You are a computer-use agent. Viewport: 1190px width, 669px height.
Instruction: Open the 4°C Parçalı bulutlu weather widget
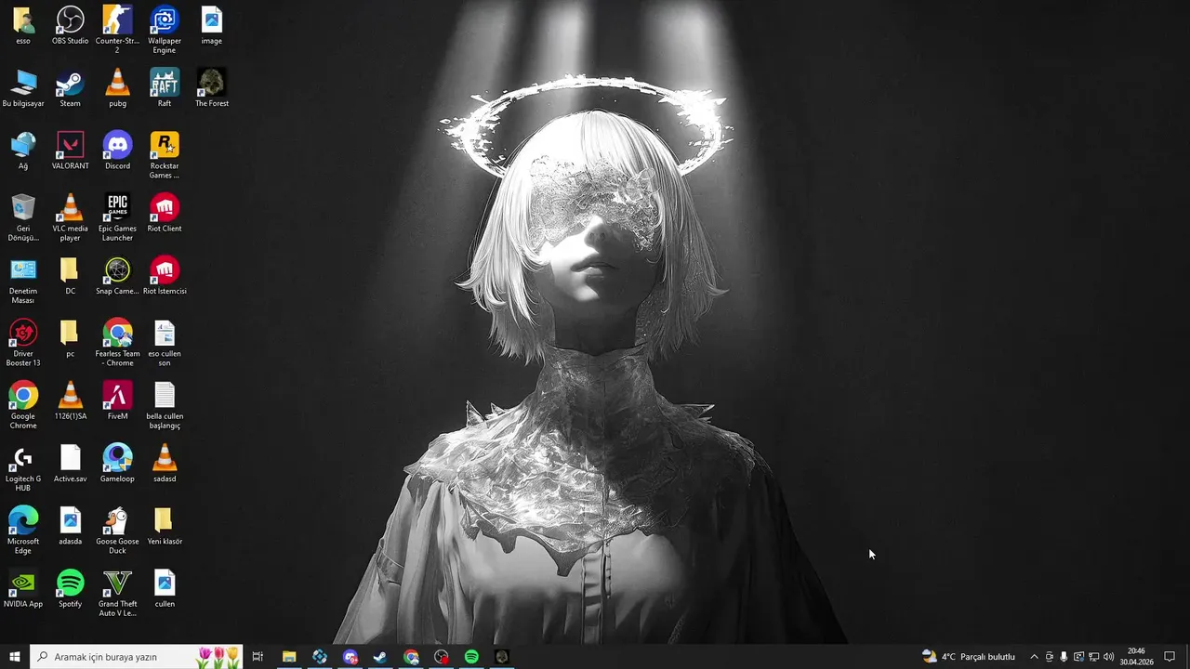[968, 657]
